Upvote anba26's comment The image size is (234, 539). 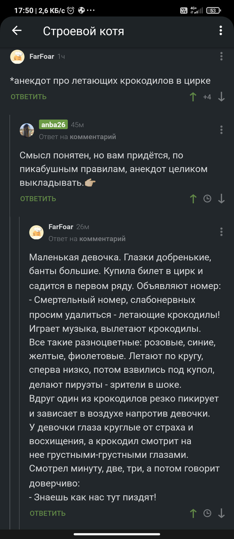coord(193,199)
